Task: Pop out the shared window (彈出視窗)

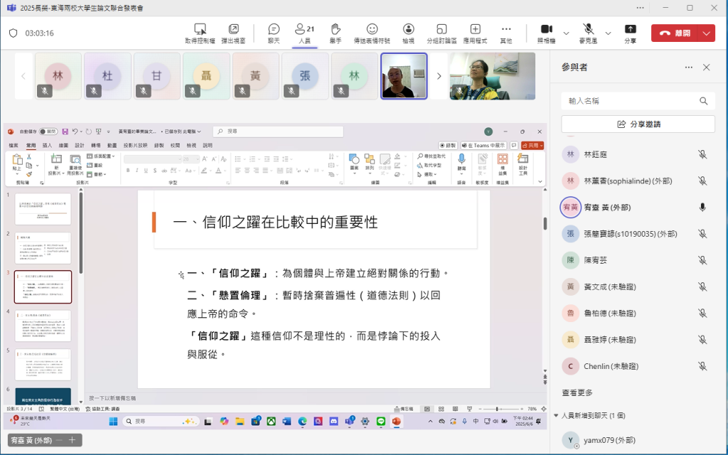Action: tap(233, 33)
